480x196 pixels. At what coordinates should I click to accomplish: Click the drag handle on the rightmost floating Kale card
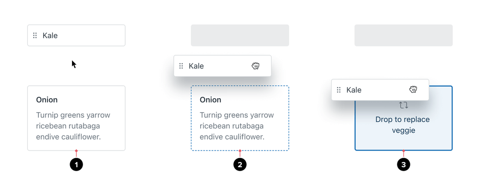point(338,90)
